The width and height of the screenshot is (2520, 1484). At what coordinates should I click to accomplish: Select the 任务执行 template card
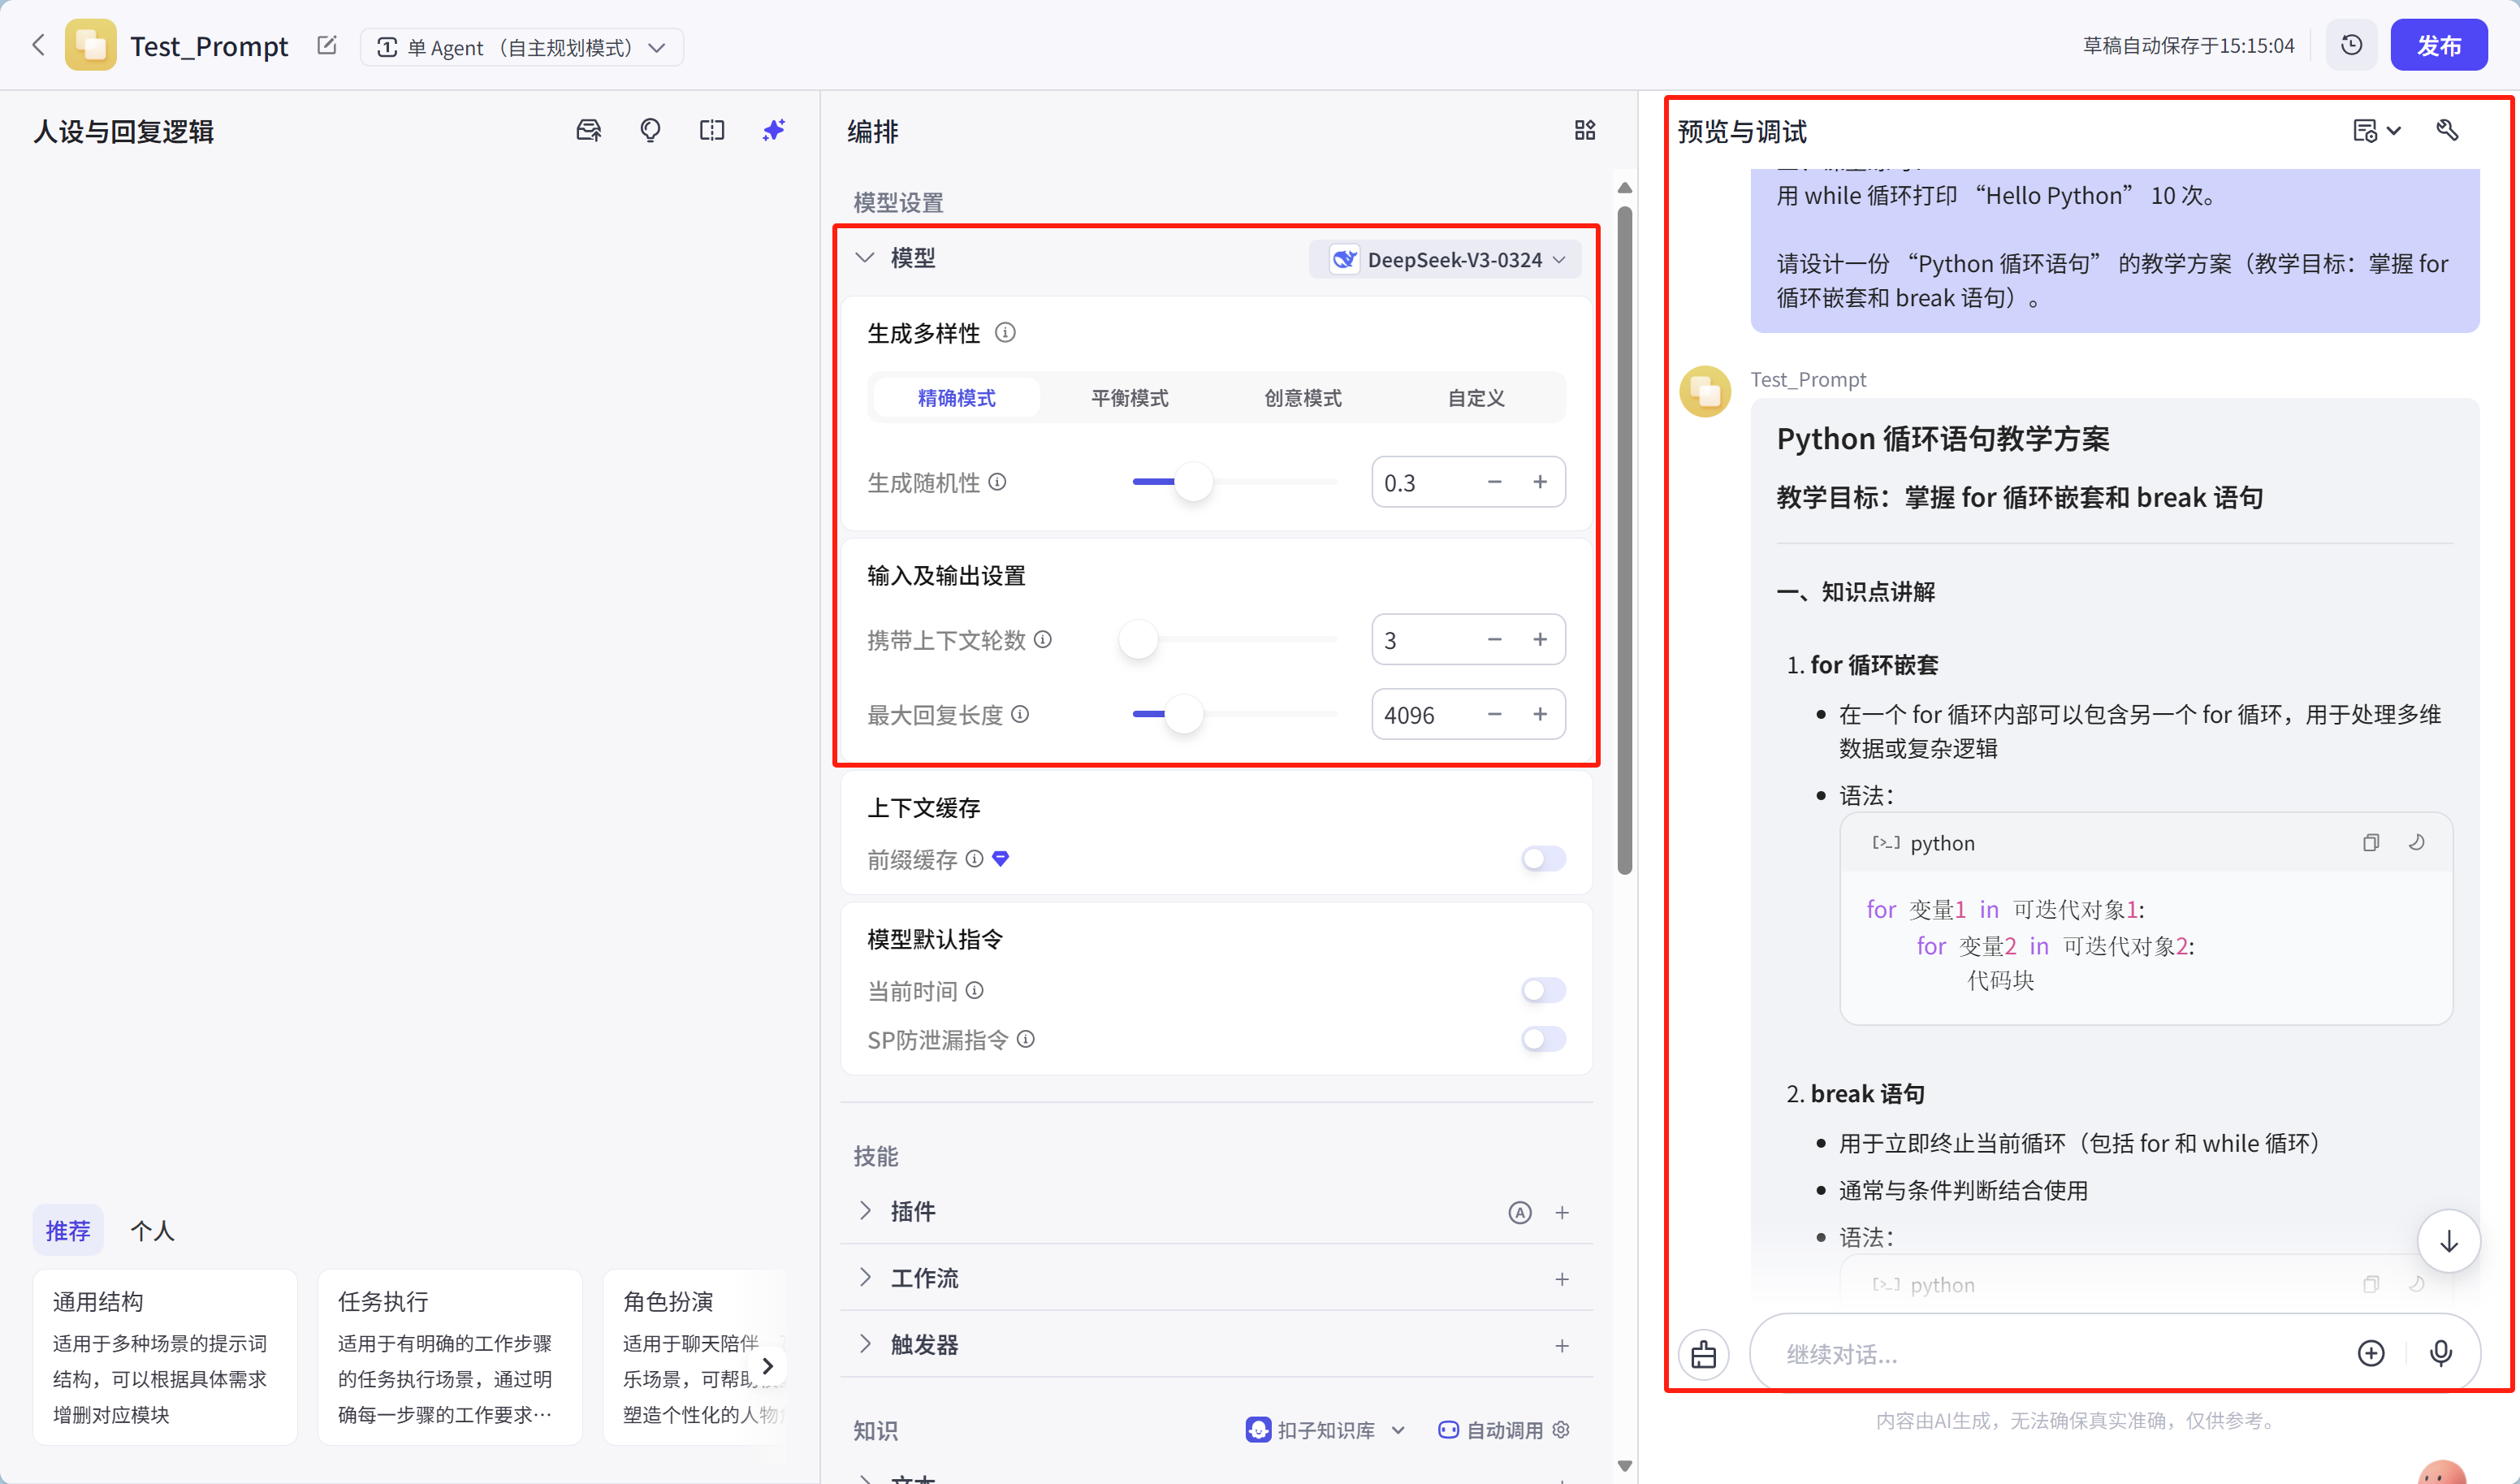[x=450, y=1357]
